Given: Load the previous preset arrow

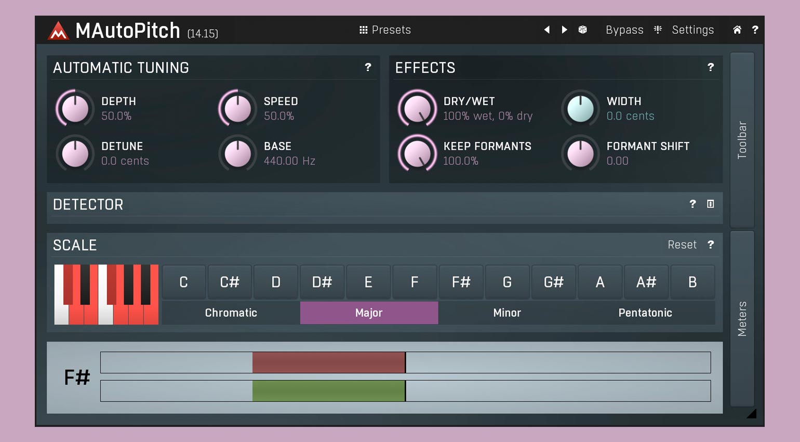Looking at the screenshot, I should click(546, 30).
